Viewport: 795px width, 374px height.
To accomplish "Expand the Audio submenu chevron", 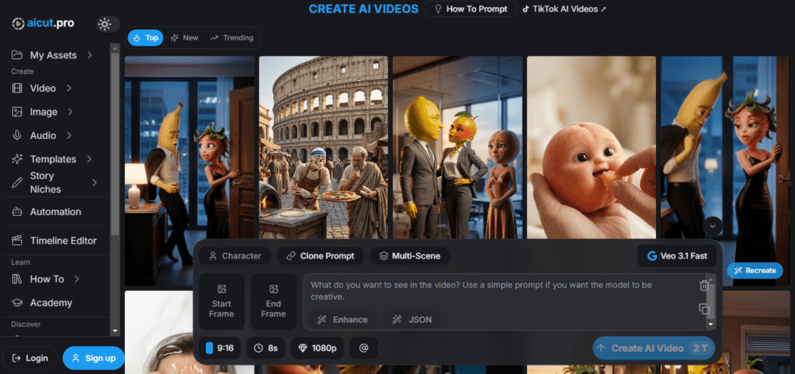I will 69,135.
